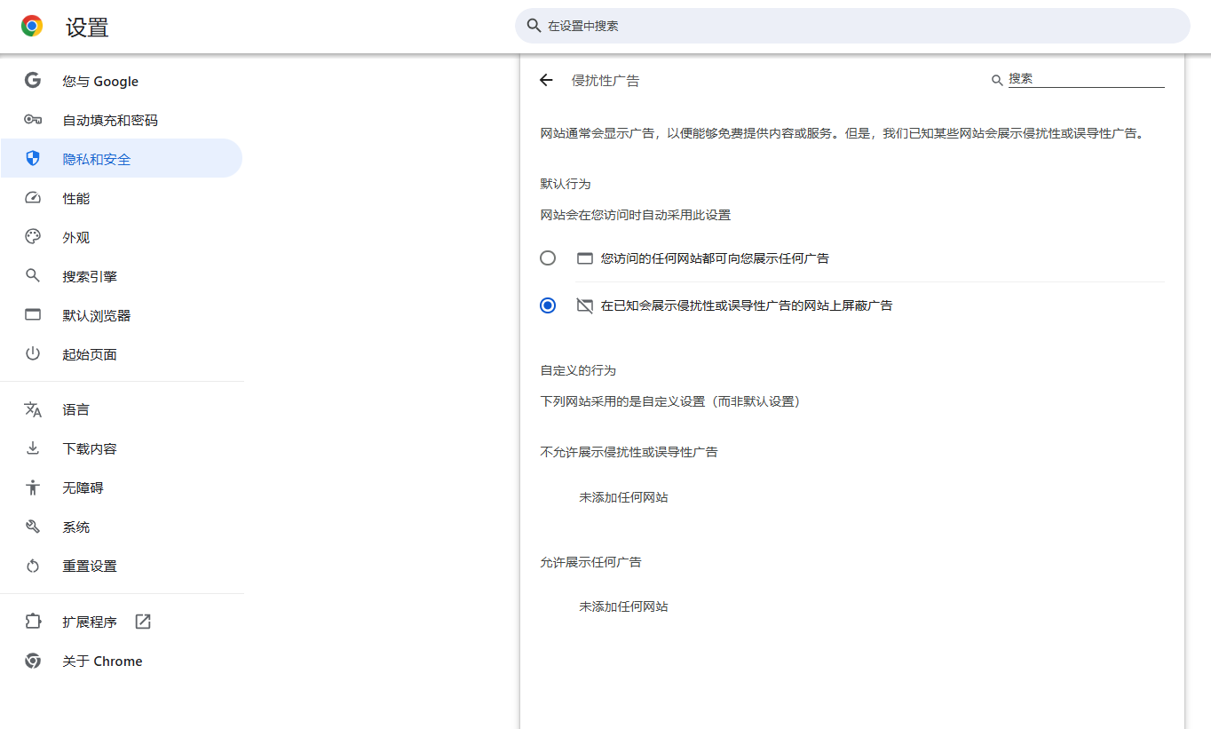Open 您与 Google settings section
The width and height of the screenshot is (1211, 729).
122,81
